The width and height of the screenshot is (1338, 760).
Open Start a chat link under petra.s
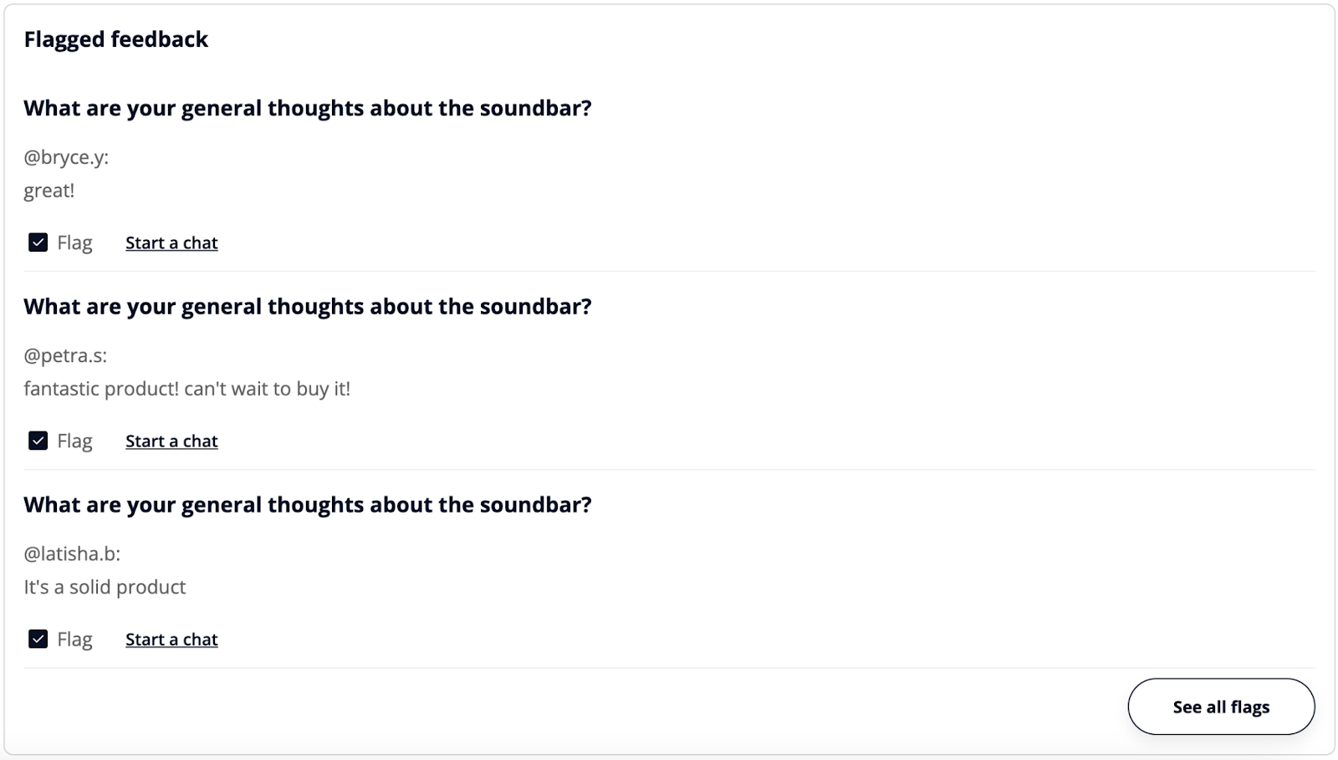[x=171, y=441]
